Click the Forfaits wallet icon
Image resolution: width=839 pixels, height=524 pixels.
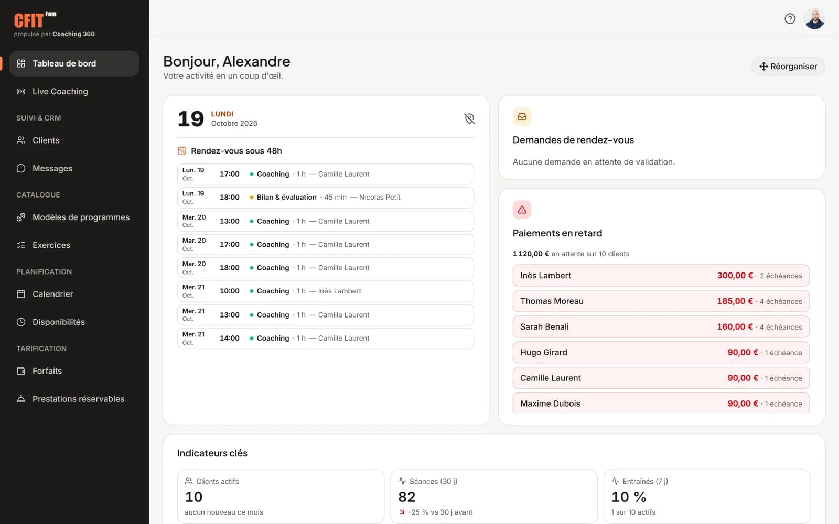coord(21,371)
